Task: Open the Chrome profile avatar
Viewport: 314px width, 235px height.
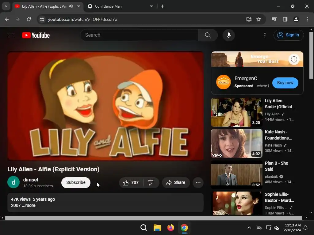Action: point(296,19)
